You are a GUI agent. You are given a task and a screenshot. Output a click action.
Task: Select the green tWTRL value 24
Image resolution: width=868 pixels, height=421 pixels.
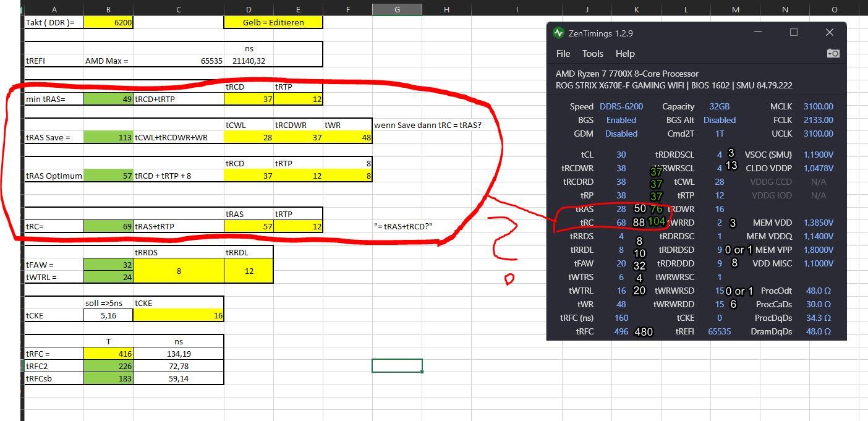108,277
